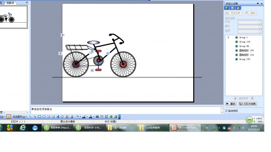
Task: Open the ppt经典案例 folder taskbar item
Action: pyautogui.click(x=153, y=128)
